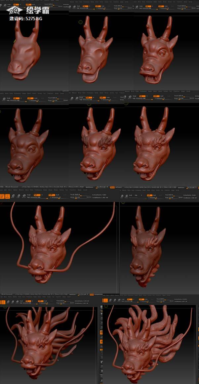Click QuickSave above whiskers panel
The height and width of the screenshot is (384, 199).
[90, 187]
